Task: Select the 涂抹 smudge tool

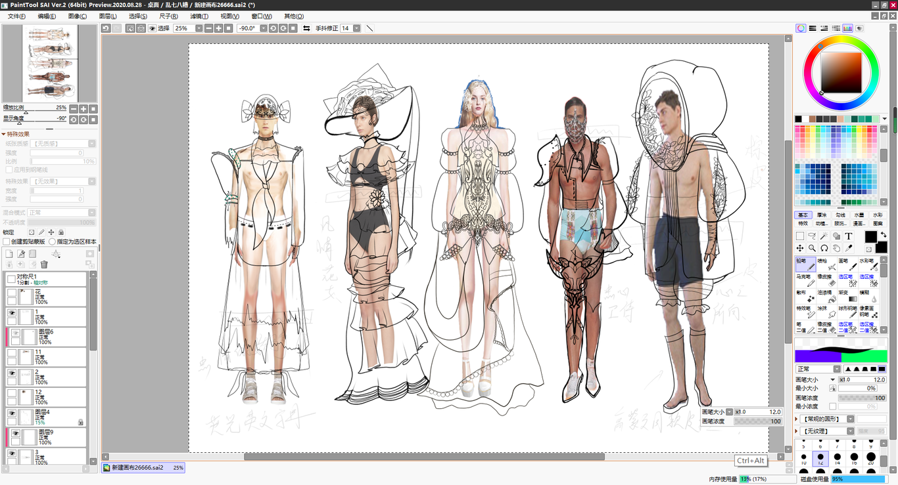Action: tap(826, 312)
